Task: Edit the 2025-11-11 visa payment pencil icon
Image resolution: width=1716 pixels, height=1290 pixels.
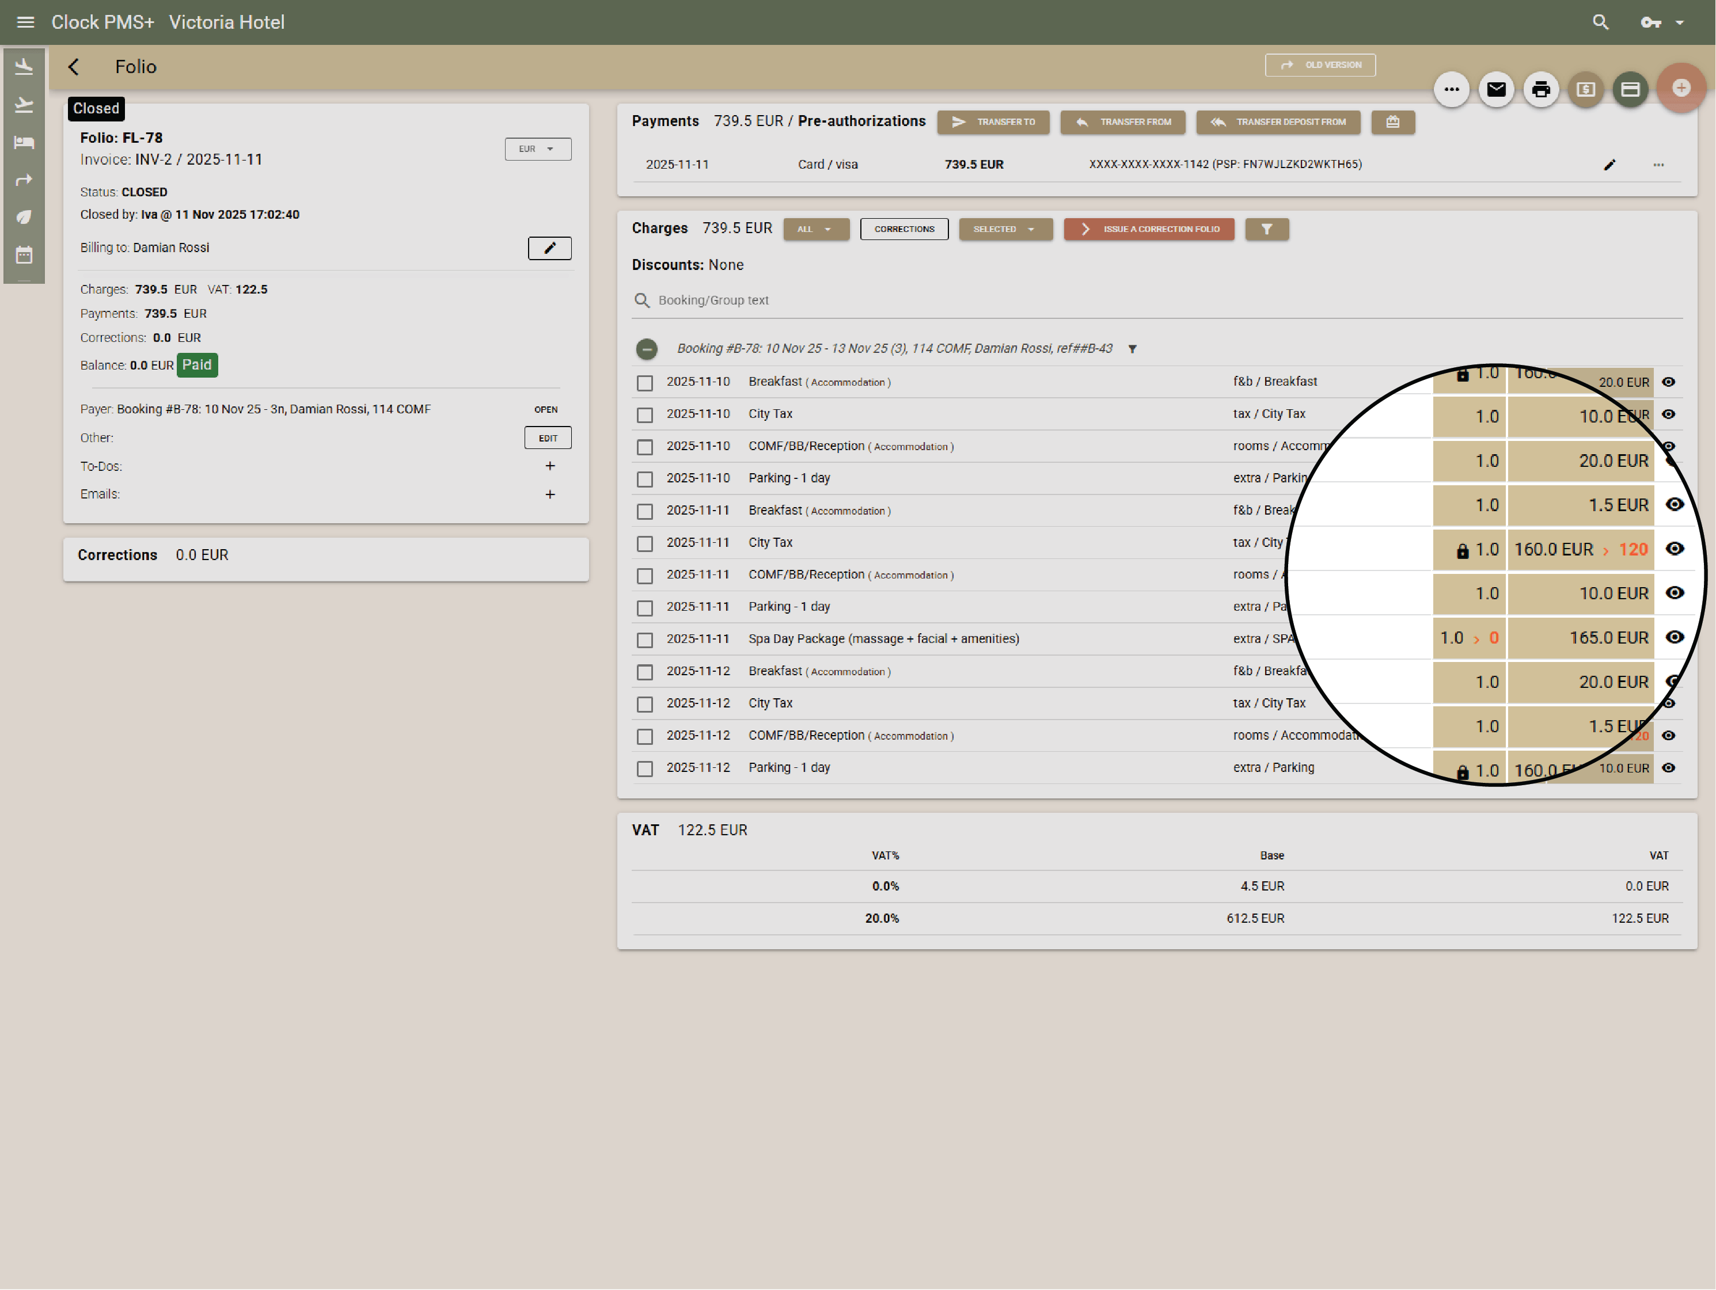Action: (1609, 165)
